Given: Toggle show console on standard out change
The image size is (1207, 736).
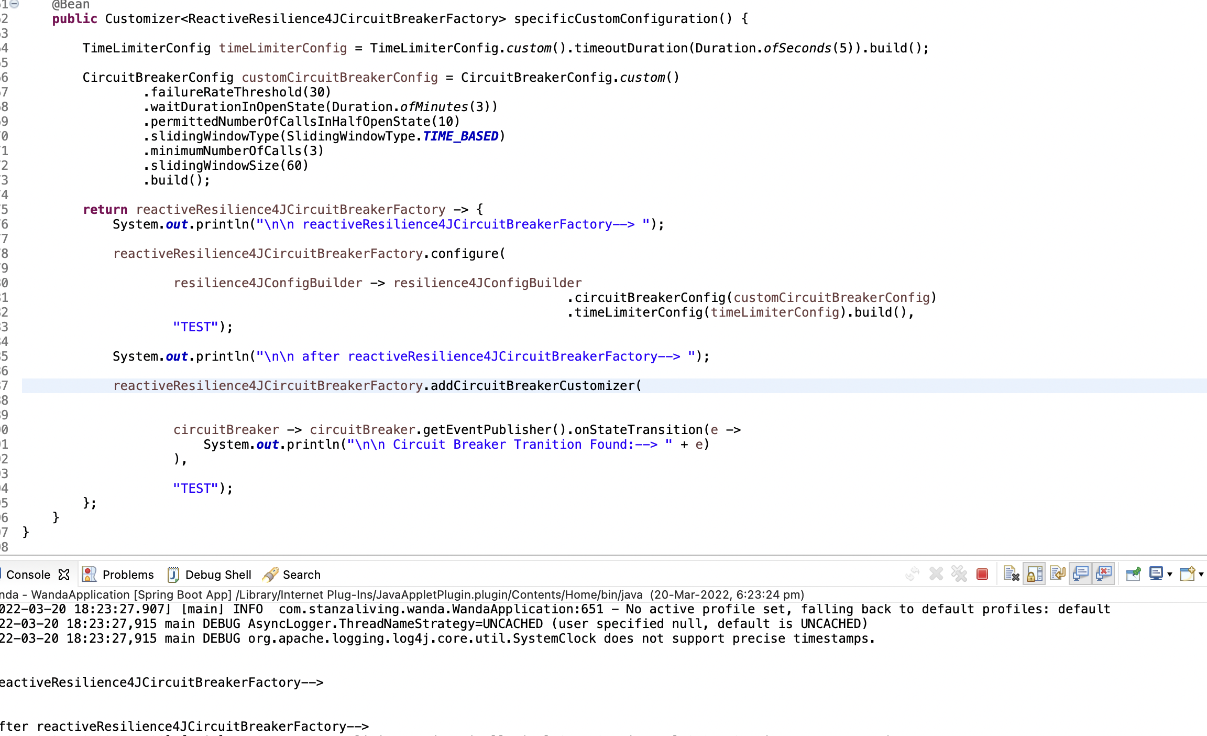Looking at the screenshot, I should [x=1081, y=574].
